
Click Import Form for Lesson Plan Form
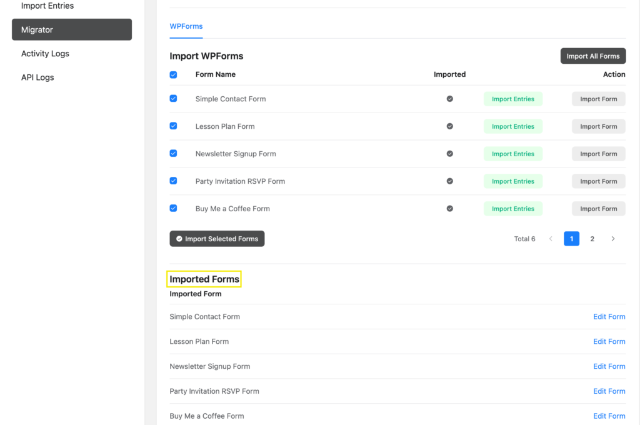[598, 126]
